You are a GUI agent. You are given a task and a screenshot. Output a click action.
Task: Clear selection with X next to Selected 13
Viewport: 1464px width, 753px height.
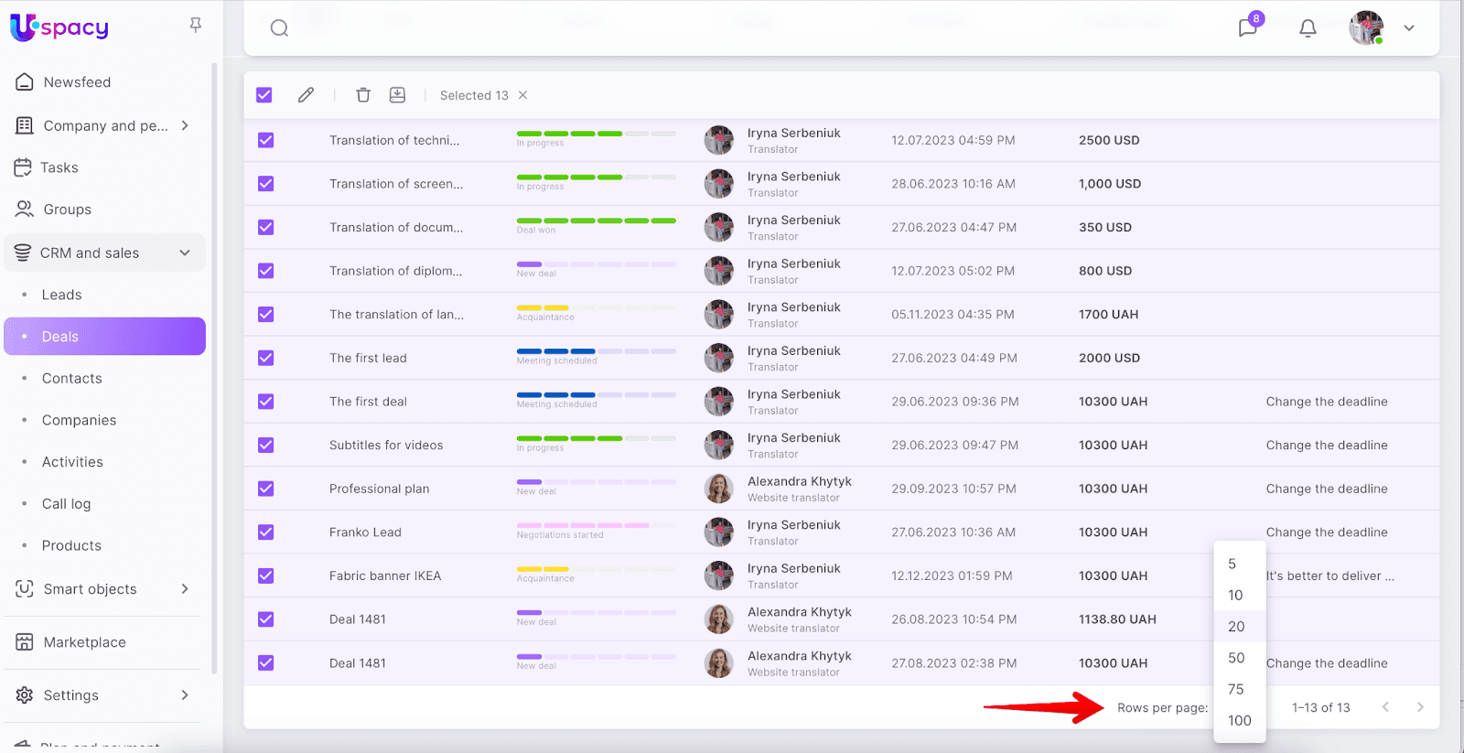(523, 95)
